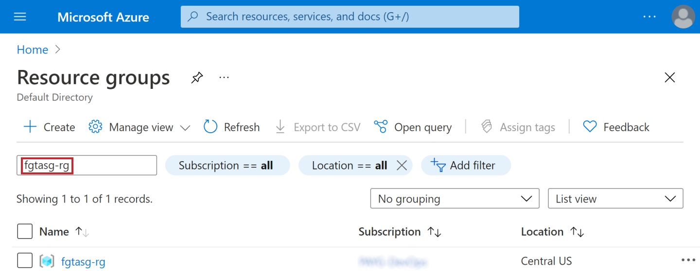Toggle the select-all checkbox in header
The width and height of the screenshot is (700, 271).
[x=25, y=232]
